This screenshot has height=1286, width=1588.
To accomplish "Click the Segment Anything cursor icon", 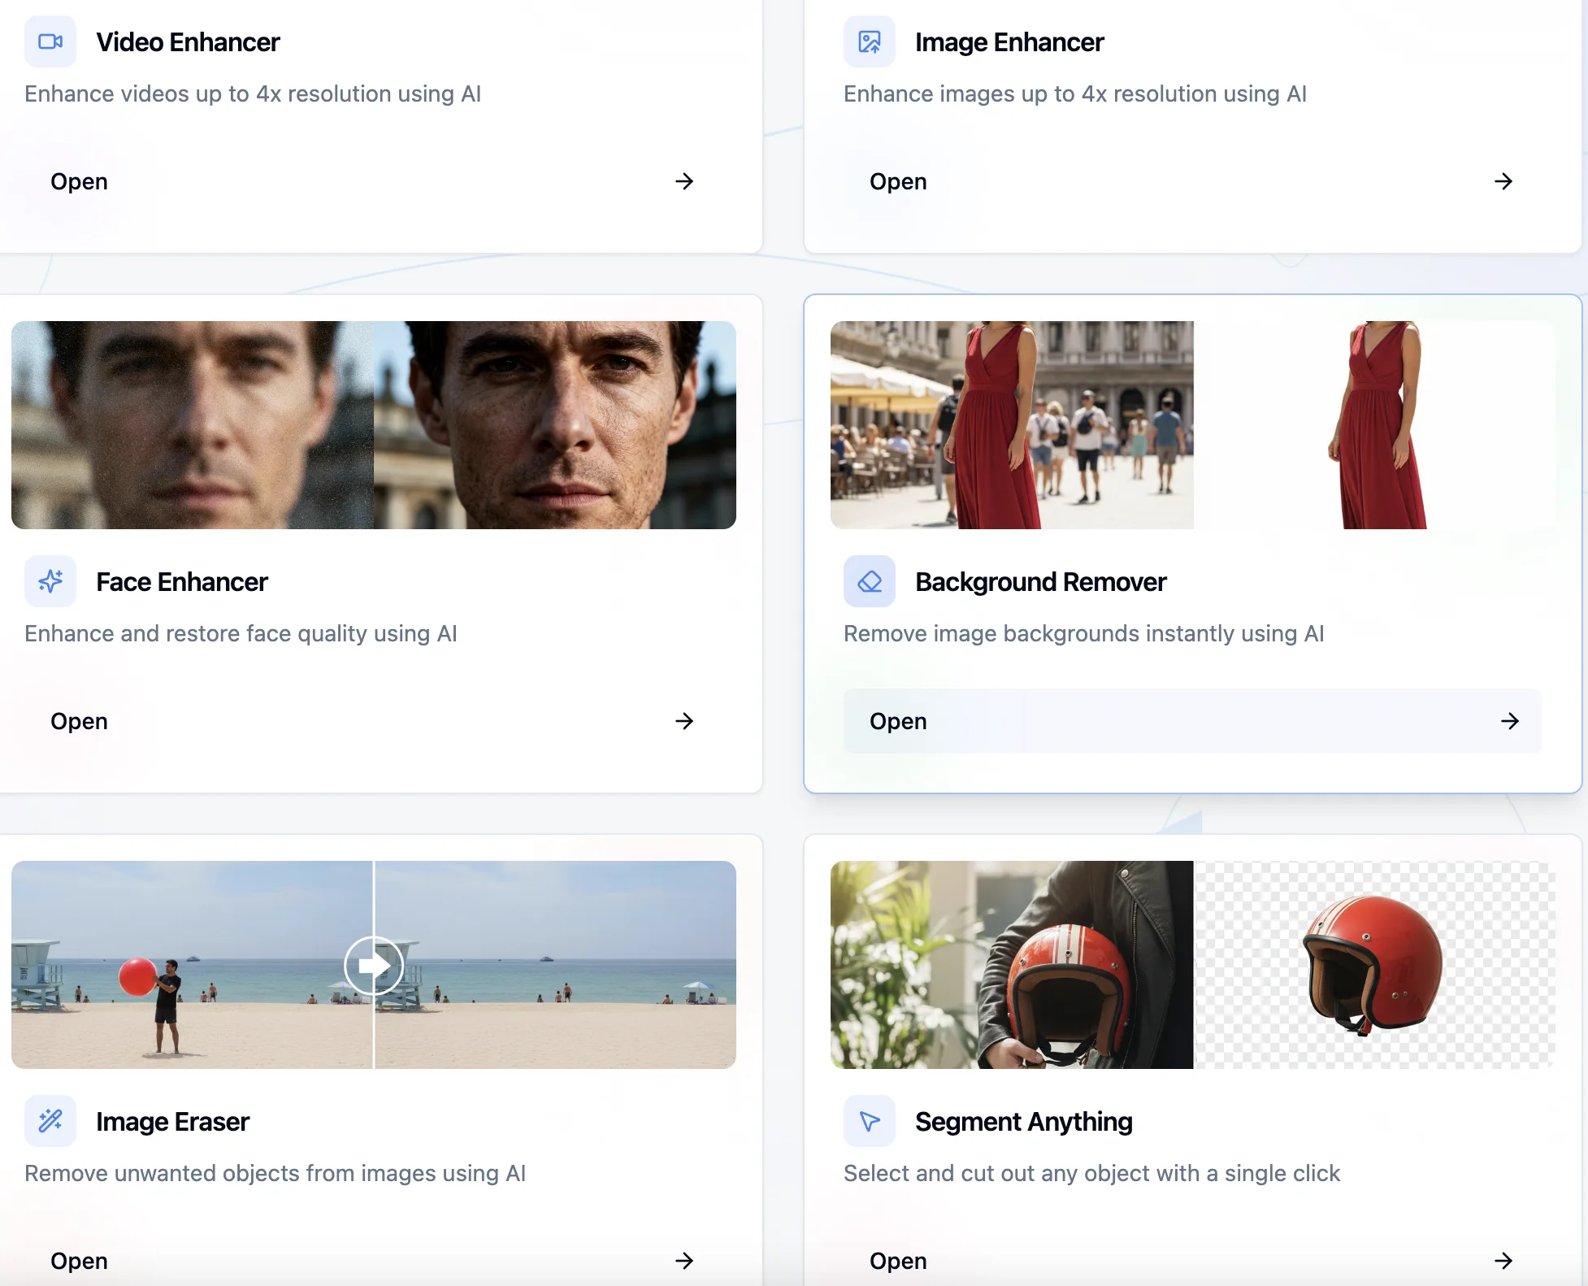I will [870, 1121].
